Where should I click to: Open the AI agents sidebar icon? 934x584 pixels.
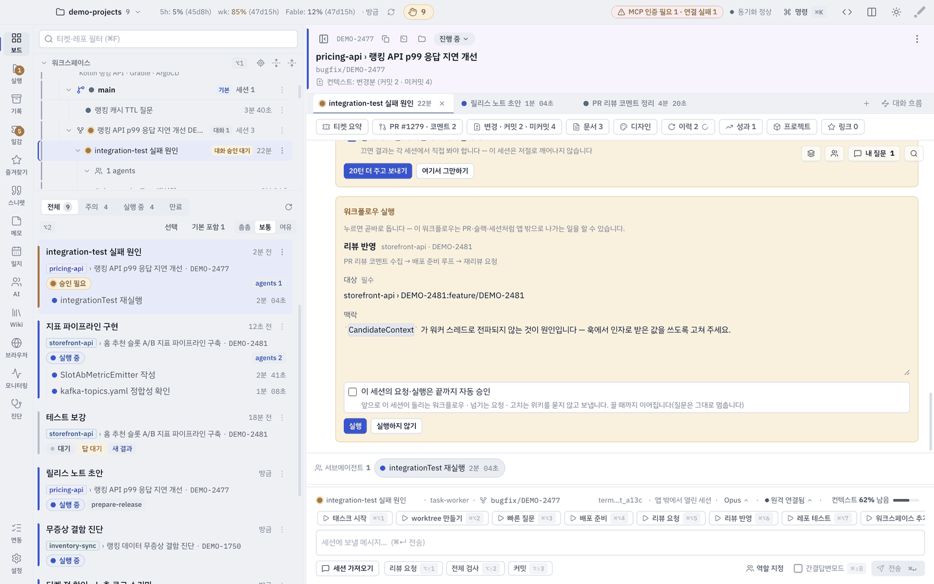(x=16, y=287)
